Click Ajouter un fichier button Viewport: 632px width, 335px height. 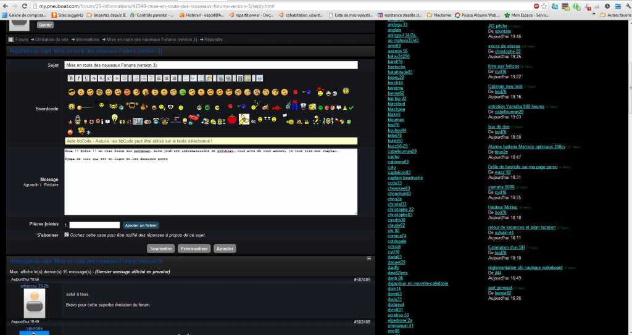tap(141, 225)
